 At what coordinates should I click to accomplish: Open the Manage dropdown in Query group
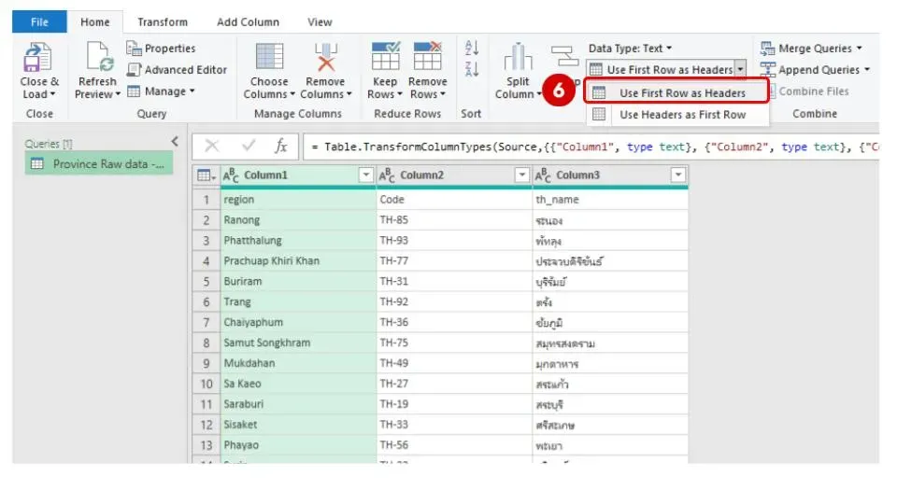point(161,91)
